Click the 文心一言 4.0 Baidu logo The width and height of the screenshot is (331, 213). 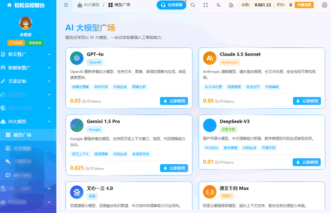click(x=77, y=192)
